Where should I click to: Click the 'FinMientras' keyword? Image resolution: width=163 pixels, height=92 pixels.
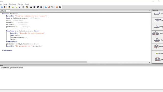[12, 42]
